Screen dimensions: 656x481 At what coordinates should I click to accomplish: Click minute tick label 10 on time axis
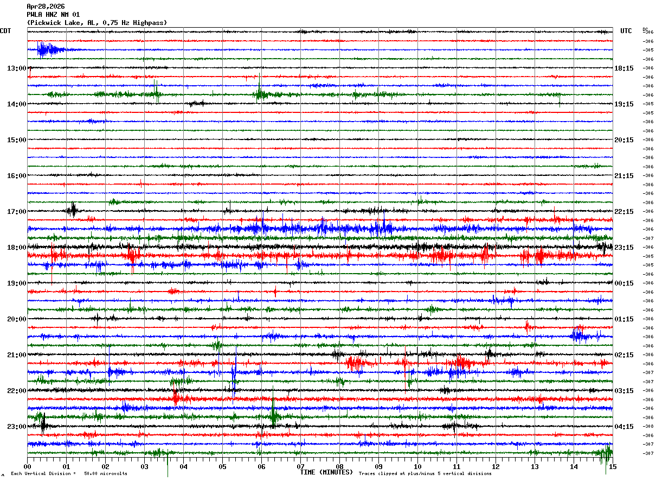[x=417, y=467]
